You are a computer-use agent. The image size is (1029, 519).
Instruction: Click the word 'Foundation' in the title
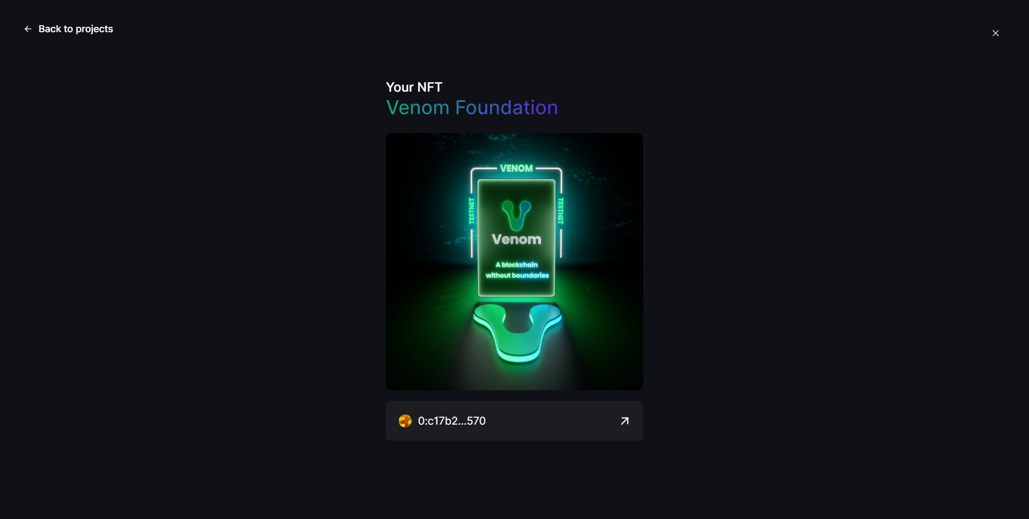tap(506, 107)
